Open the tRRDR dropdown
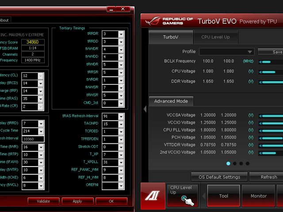This screenshot has width=283, height=212. point(121,34)
